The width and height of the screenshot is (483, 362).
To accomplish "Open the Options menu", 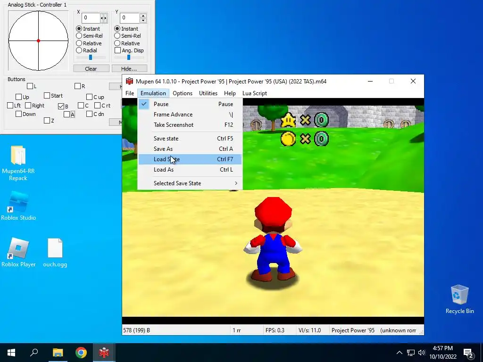I will [183, 93].
